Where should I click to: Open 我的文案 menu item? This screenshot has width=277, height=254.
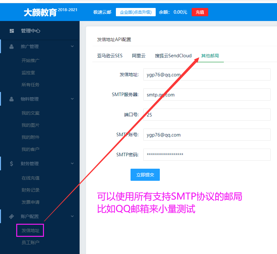point(30,113)
